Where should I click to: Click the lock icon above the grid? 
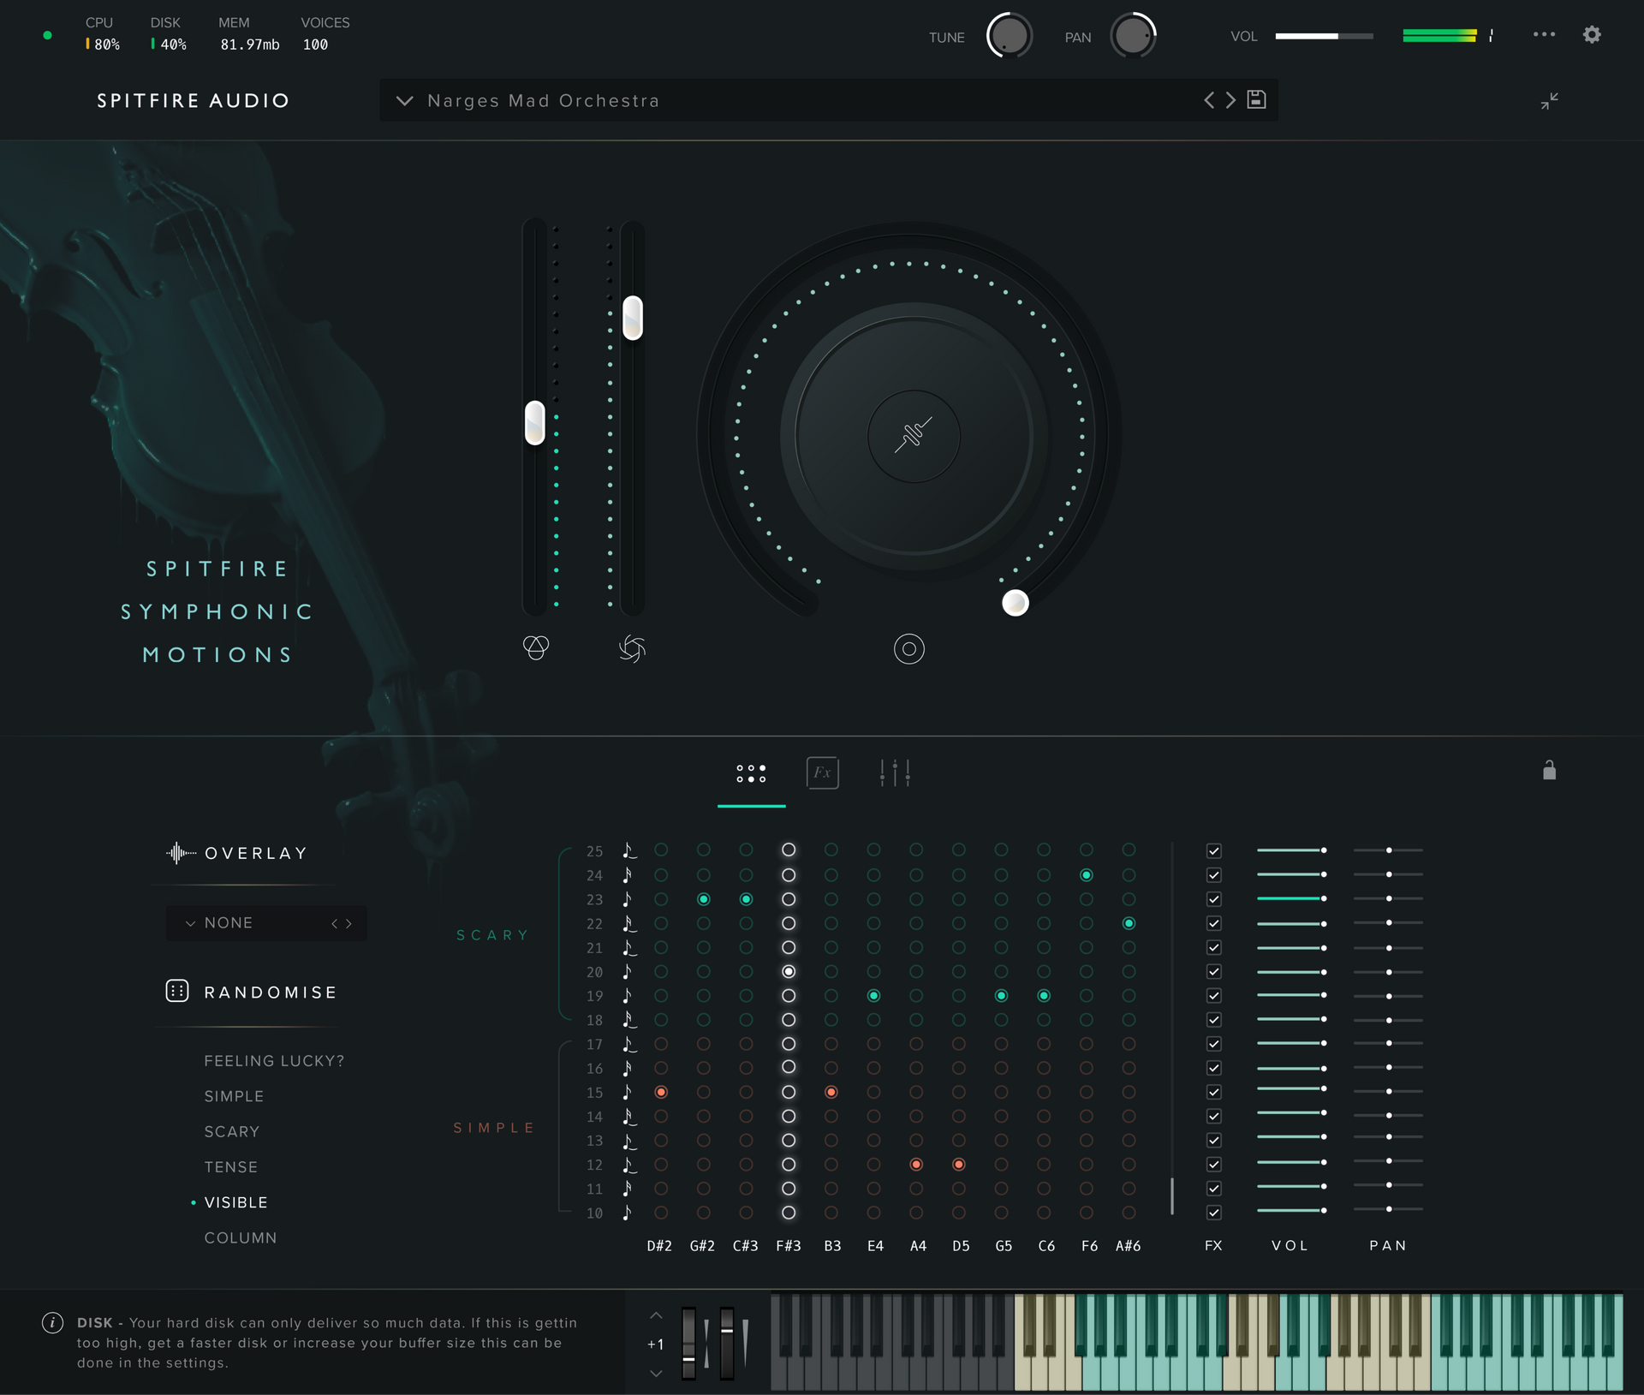[x=1549, y=771]
